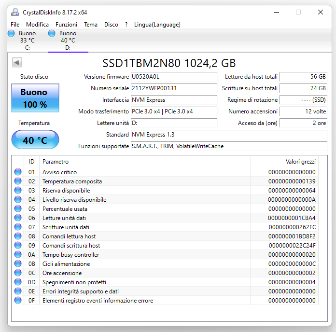This screenshot has width=336, height=332.
Task: Open the File menu
Action: 15,25
